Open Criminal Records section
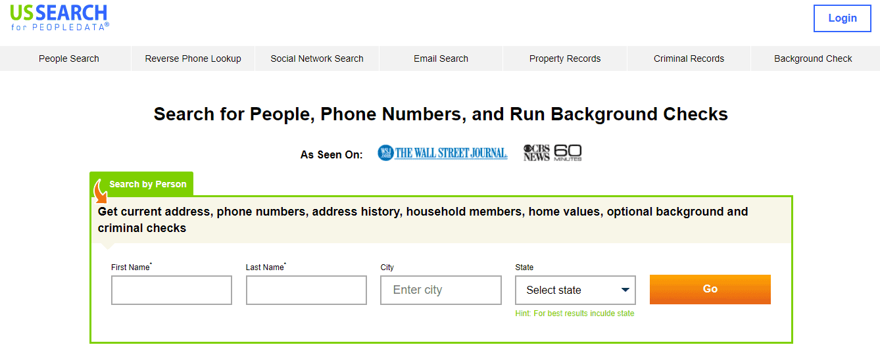Viewport: 880px width, 349px height. [689, 58]
